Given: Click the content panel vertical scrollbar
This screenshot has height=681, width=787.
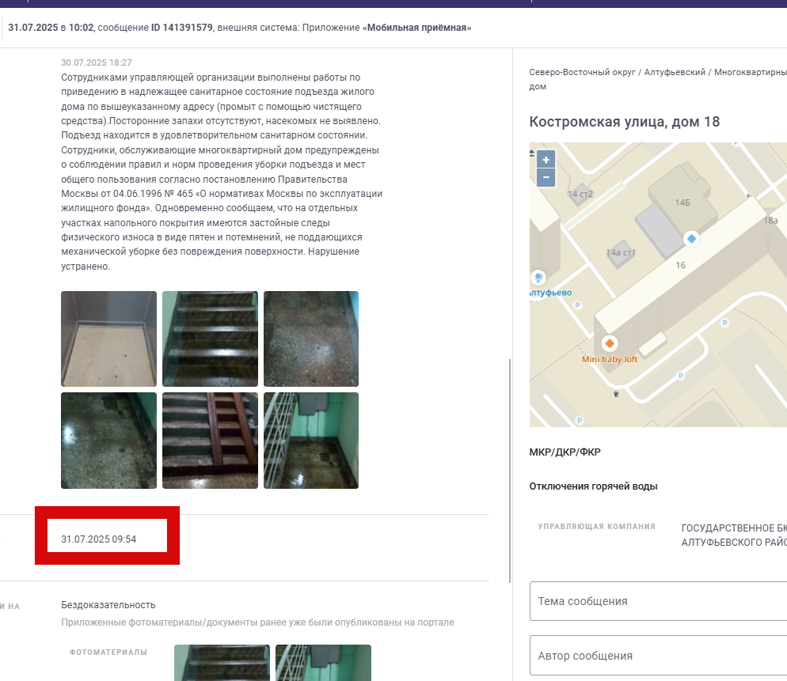Looking at the screenshot, I should 510,471.
